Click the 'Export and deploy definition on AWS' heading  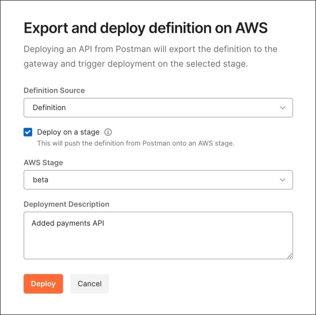146,28
